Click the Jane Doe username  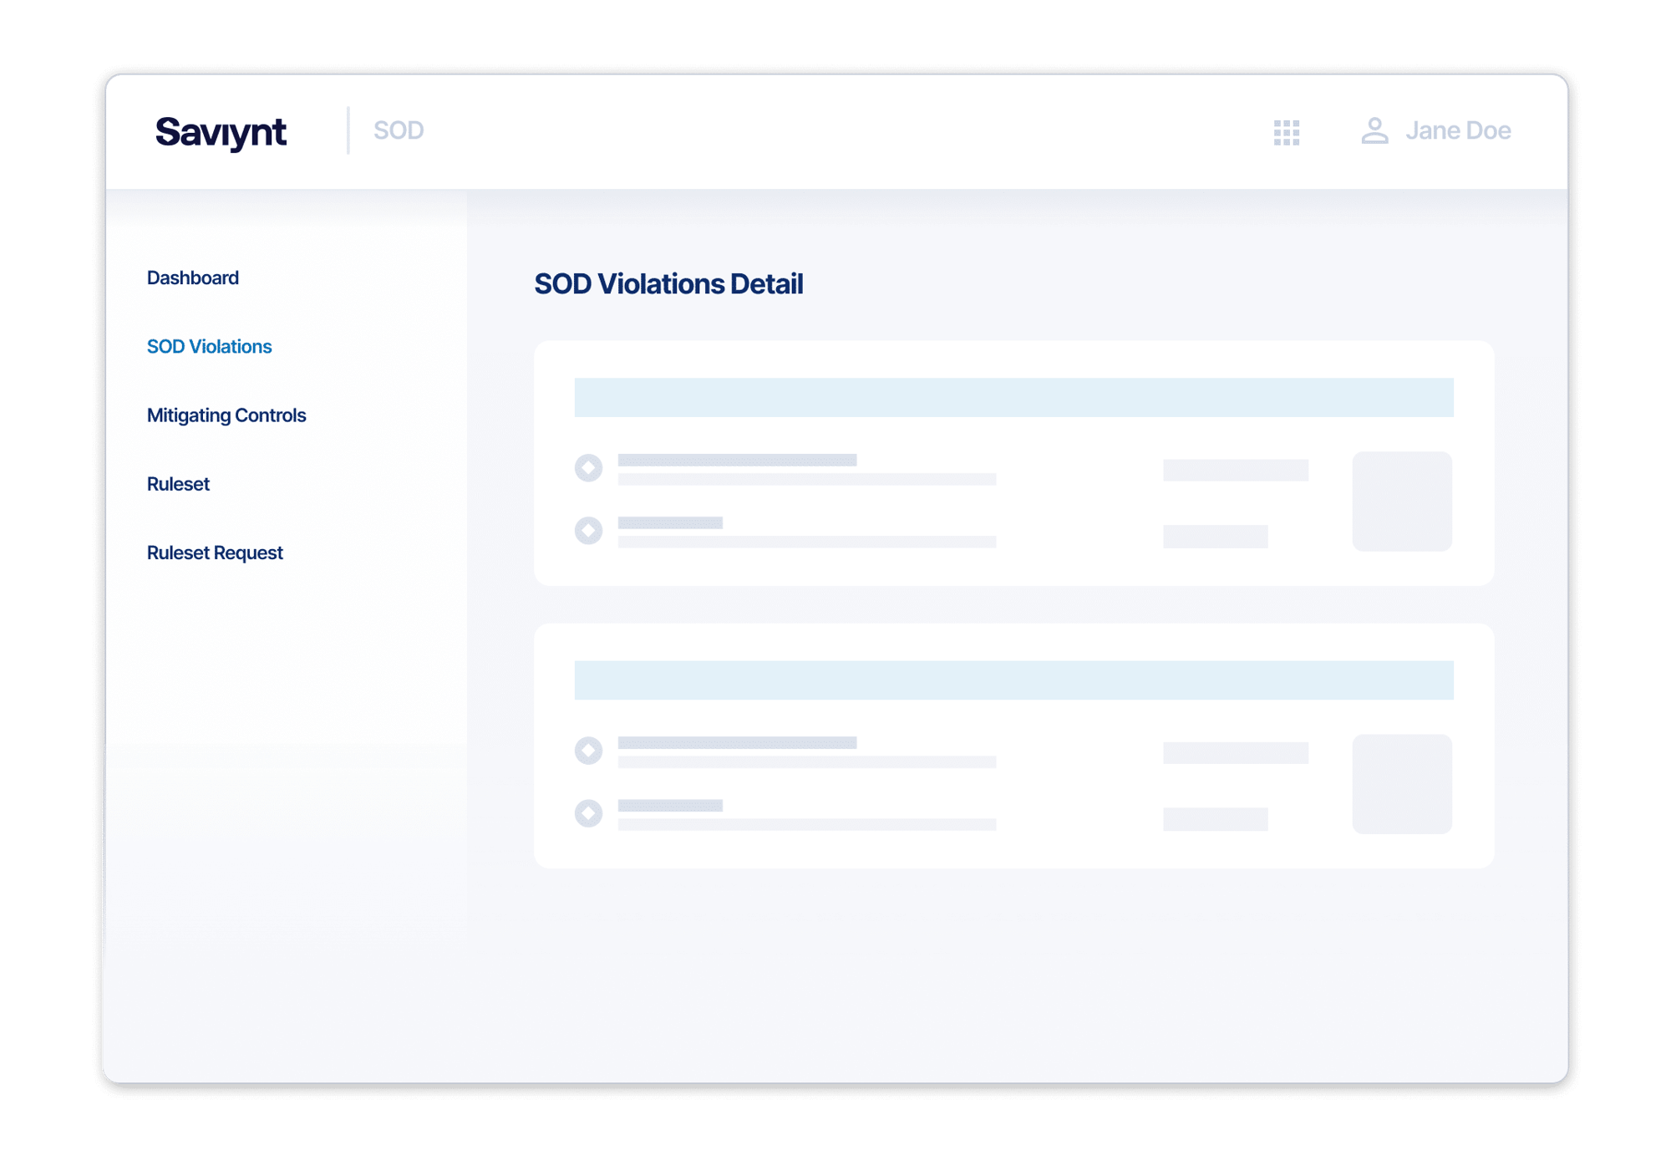pos(1458,131)
